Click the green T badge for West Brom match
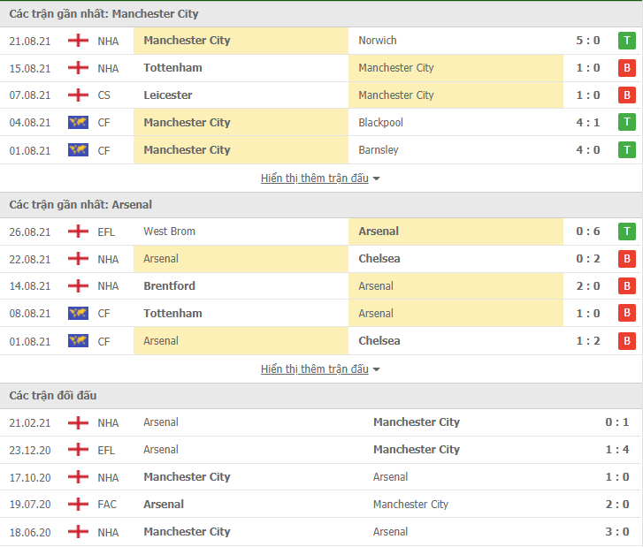643x547 pixels. pos(626,232)
